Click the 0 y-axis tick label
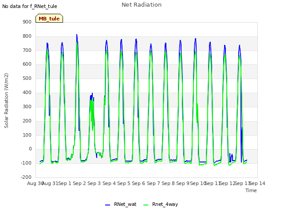 [30, 149]
